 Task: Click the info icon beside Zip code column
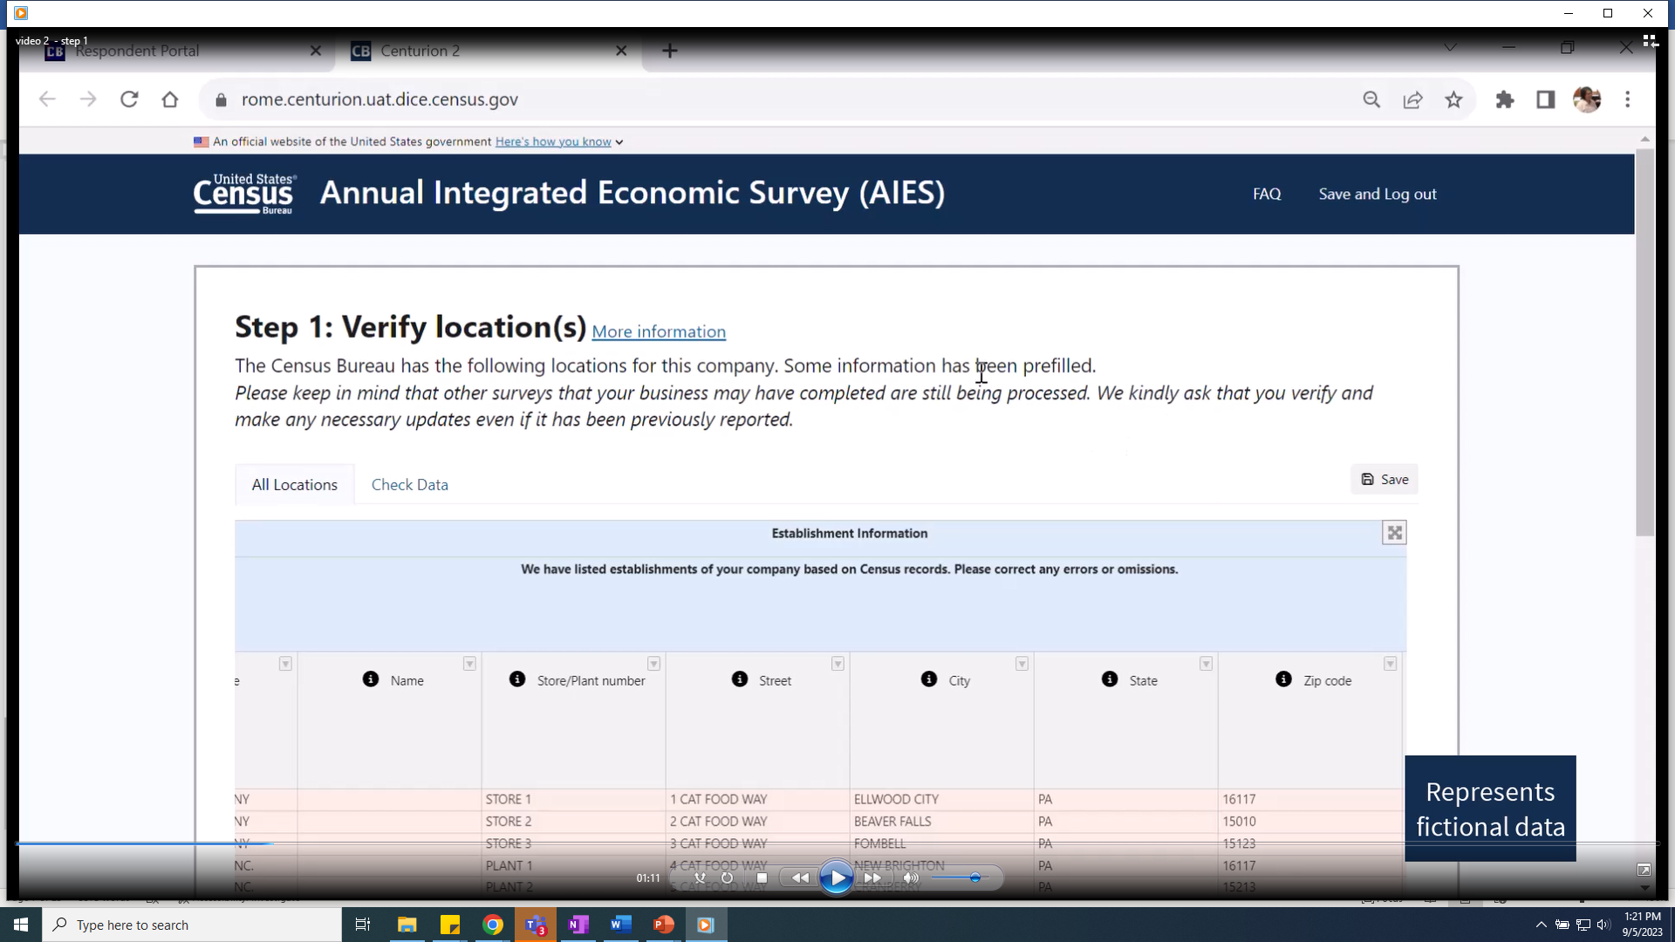coord(1283,679)
